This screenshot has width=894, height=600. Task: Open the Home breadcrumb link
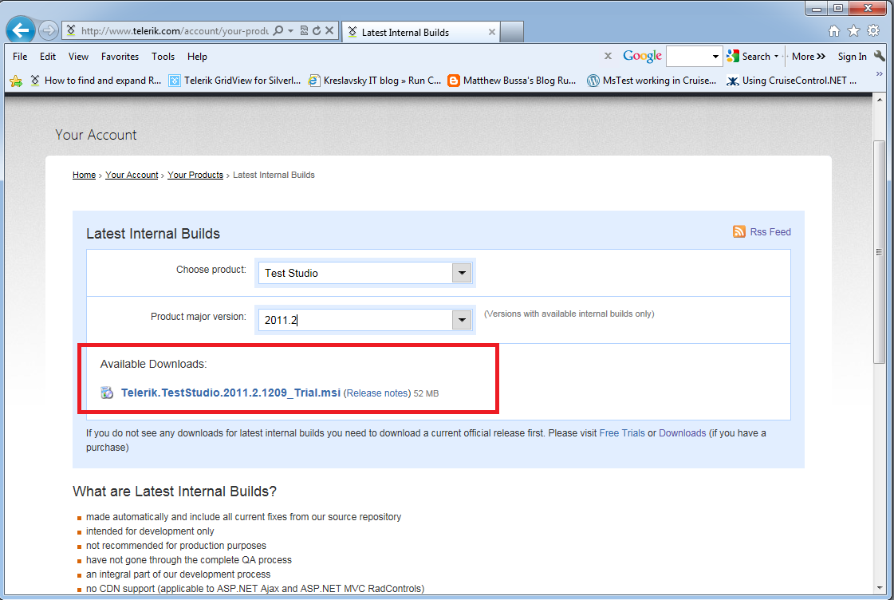(84, 175)
